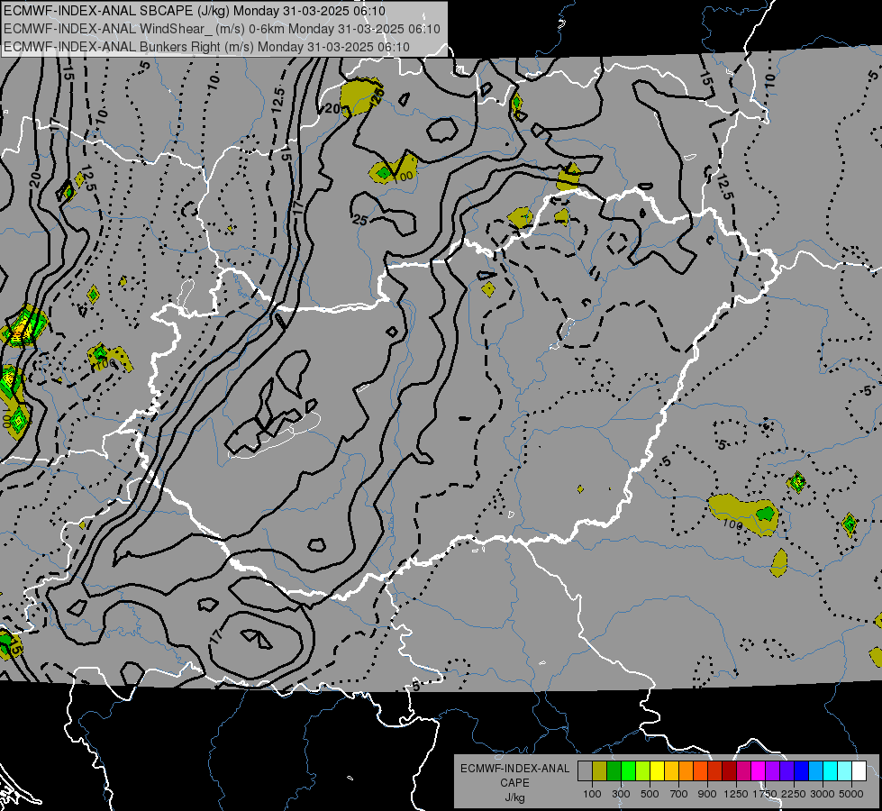Image resolution: width=882 pixels, height=811 pixels.
Task: Click the 25 contour label in map center
Action: pos(360,220)
